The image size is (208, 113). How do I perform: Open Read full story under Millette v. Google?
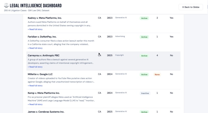[35, 86]
